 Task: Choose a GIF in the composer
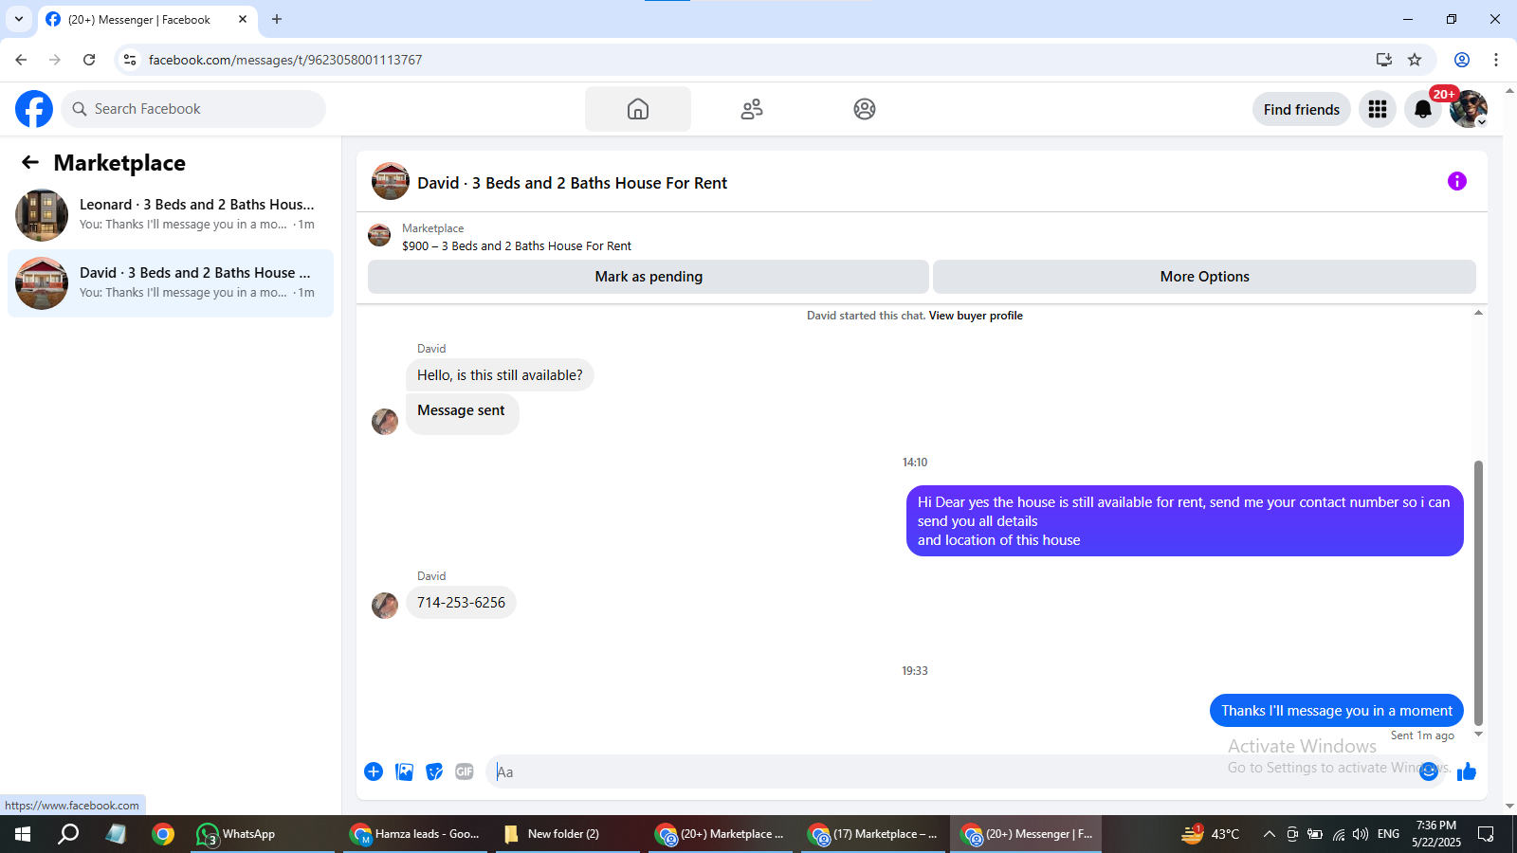[465, 771]
